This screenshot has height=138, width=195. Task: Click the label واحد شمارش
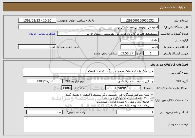76,112
